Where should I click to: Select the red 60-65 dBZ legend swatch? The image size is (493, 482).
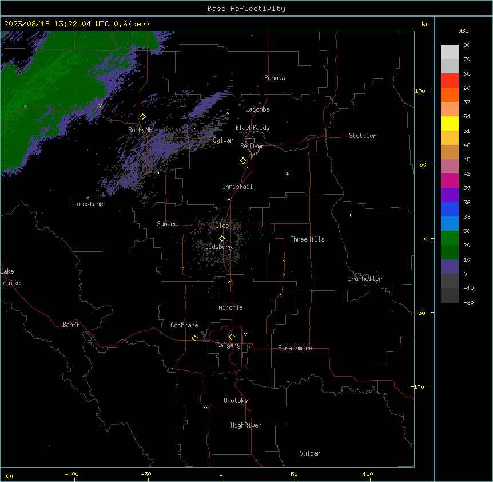[450, 80]
